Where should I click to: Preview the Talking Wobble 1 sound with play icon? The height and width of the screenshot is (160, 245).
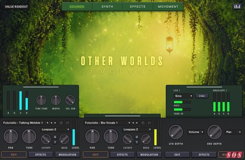[x=61, y=123]
